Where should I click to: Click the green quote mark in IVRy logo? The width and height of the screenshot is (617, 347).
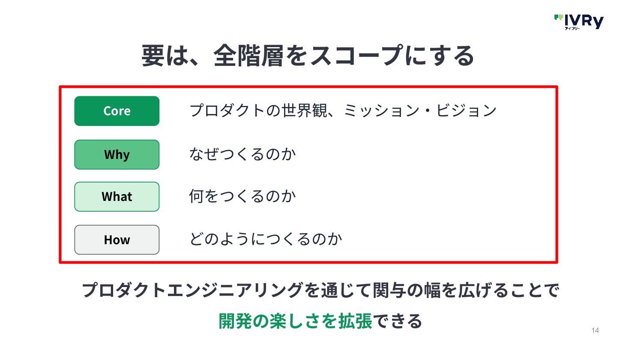559,17
